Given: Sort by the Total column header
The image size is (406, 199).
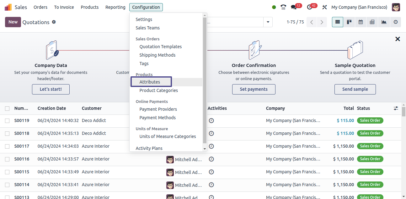Looking at the screenshot, I should tap(349, 108).
